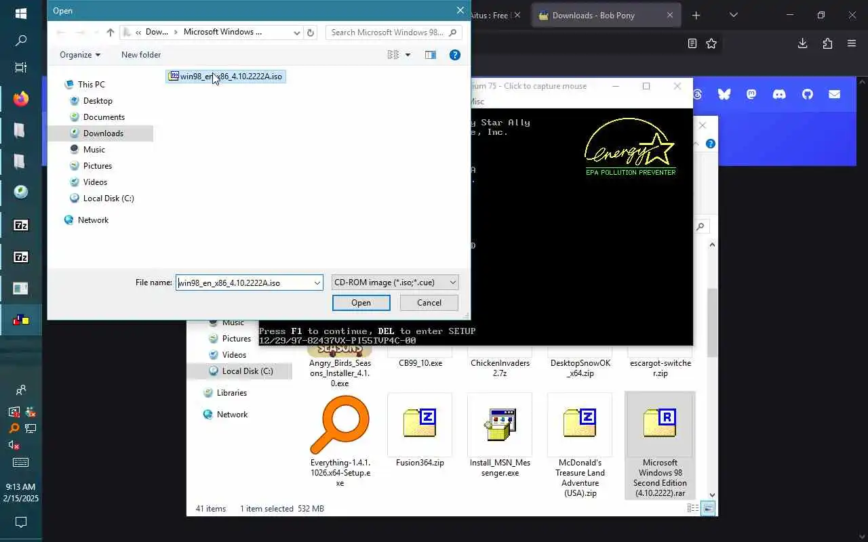Switch to Firefox in the taskbar

(x=21, y=99)
